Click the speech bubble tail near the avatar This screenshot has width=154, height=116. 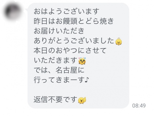[x=26, y=9]
